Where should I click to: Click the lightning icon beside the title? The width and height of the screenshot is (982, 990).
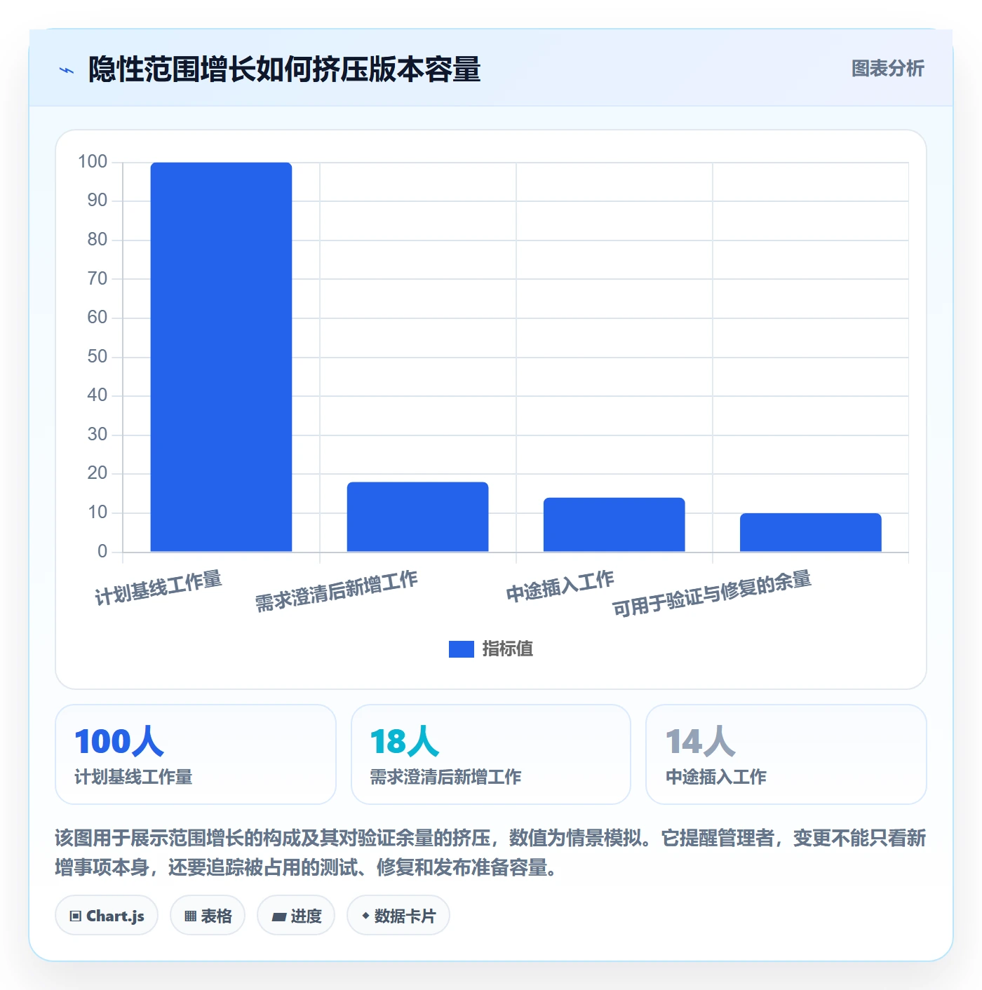click(x=67, y=70)
